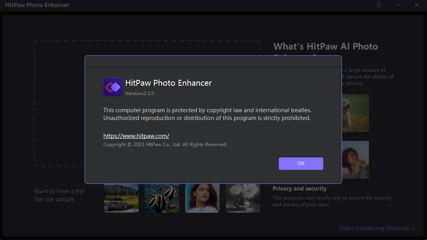Click the blurred woman preview image
Viewport: 427px width, 240px height.
[x=355, y=160]
